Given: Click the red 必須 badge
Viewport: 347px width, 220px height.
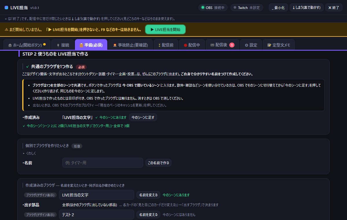Looking at the screenshot, I should (81, 67).
